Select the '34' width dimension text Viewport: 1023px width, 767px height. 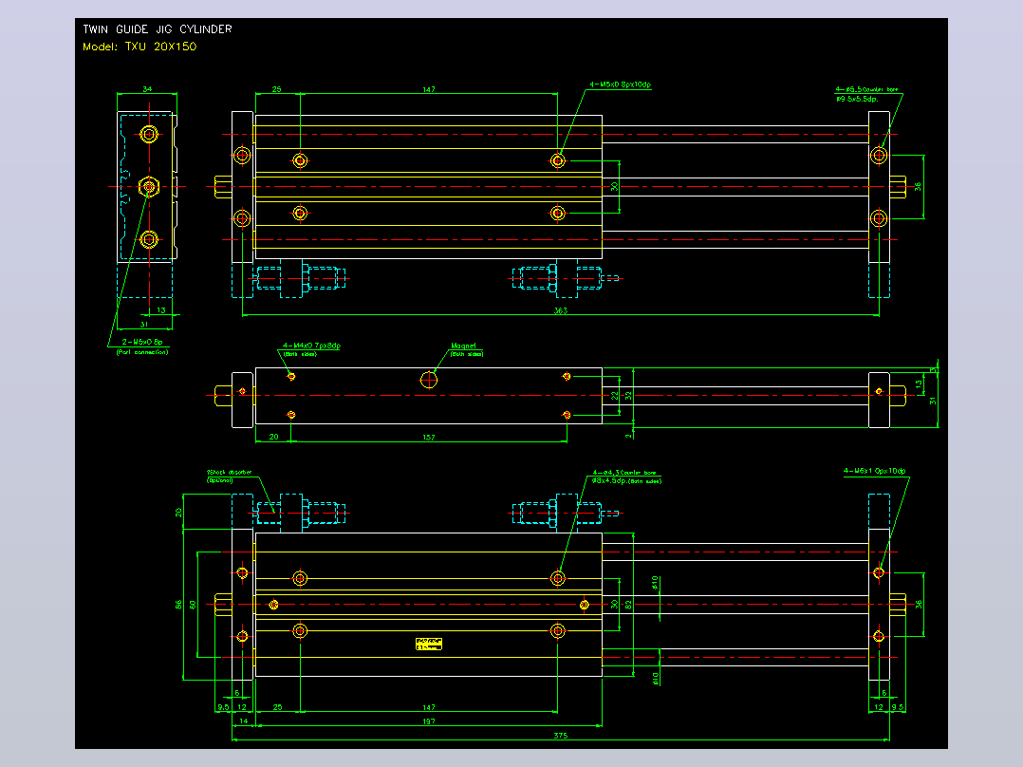tap(147, 89)
